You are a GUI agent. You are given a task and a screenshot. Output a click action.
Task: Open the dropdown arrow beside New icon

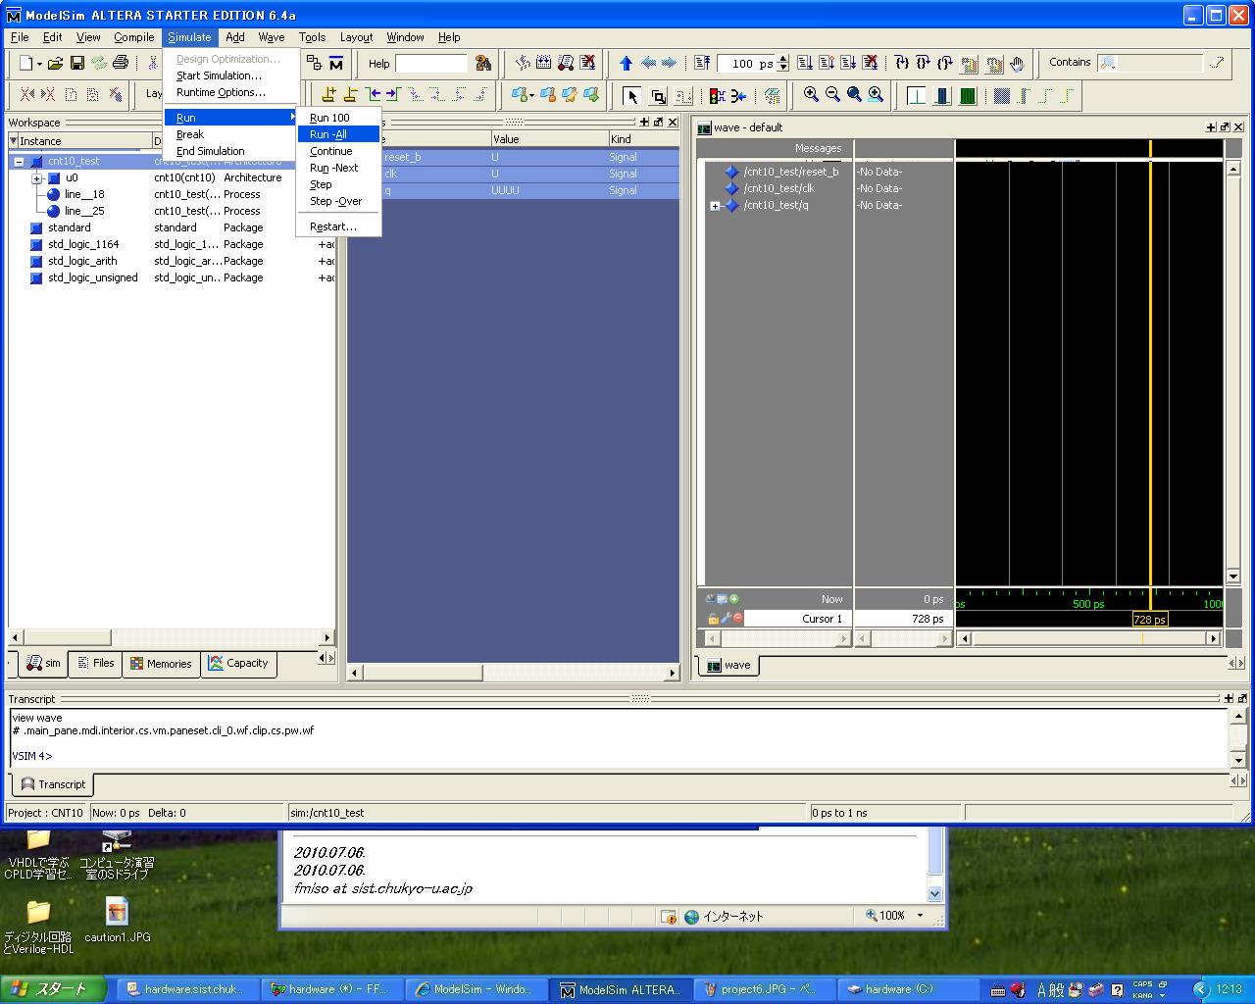[39, 64]
